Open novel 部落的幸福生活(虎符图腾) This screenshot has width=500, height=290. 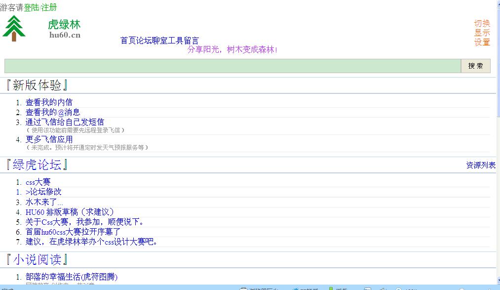(x=72, y=277)
